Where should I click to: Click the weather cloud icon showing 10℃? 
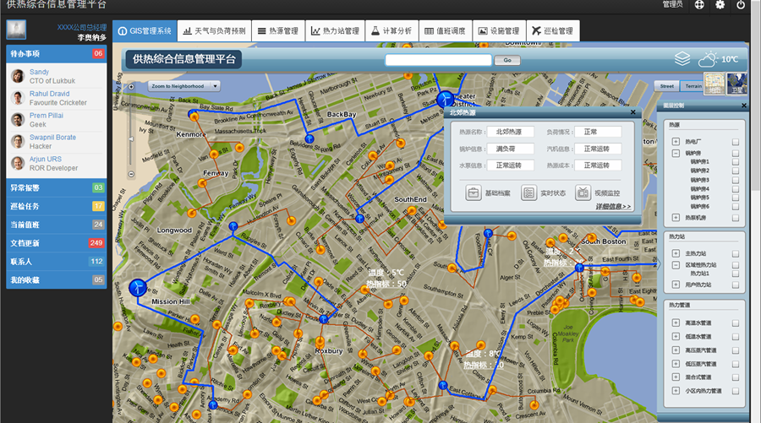[x=707, y=59]
